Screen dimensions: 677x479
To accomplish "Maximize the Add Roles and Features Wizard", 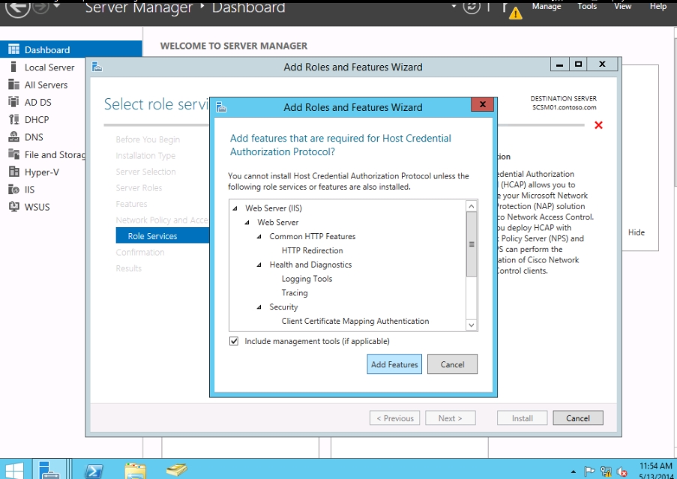I will (578, 64).
